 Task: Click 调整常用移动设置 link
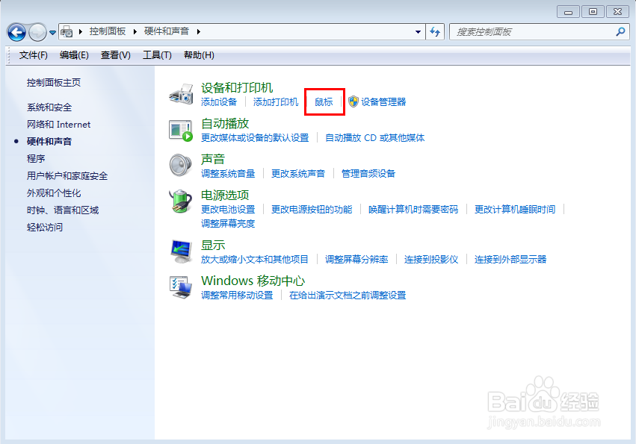coord(237,296)
